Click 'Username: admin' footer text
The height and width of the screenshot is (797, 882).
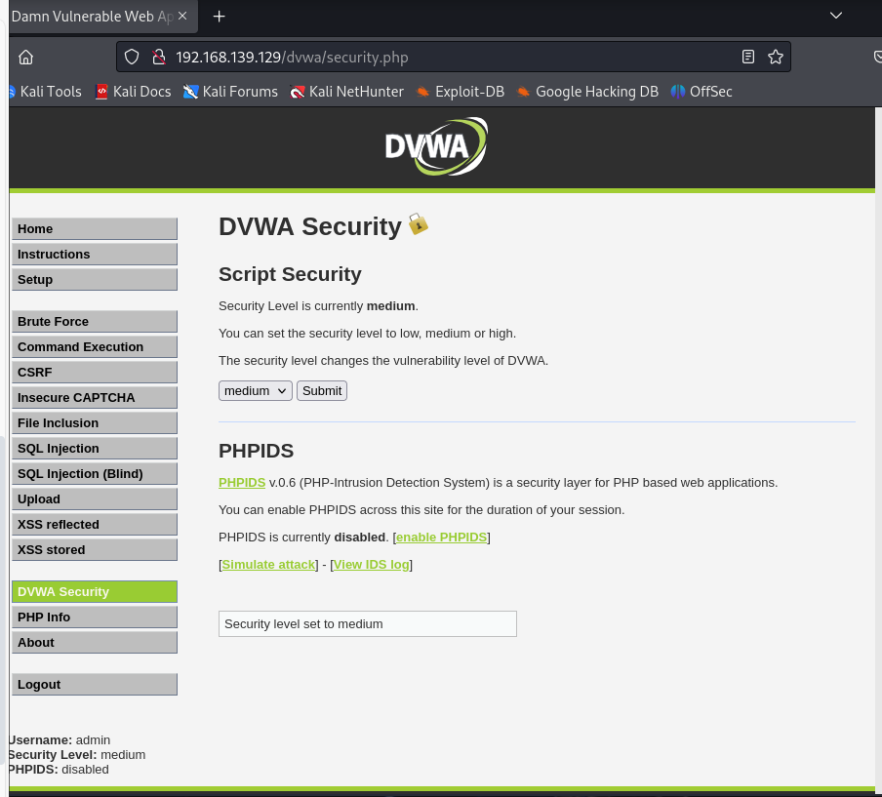point(60,740)
